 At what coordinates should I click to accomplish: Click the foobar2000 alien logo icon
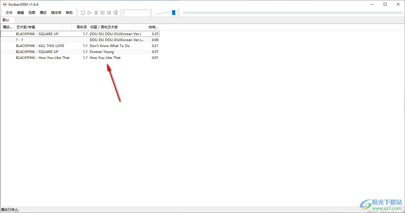point(5,4)
